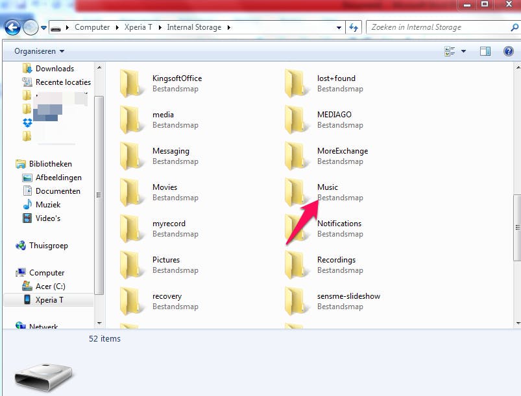The height and width of the screenshot is (396, 521).
Task: Go back with the Back arrow button
Action: click(x=12, y=28)
